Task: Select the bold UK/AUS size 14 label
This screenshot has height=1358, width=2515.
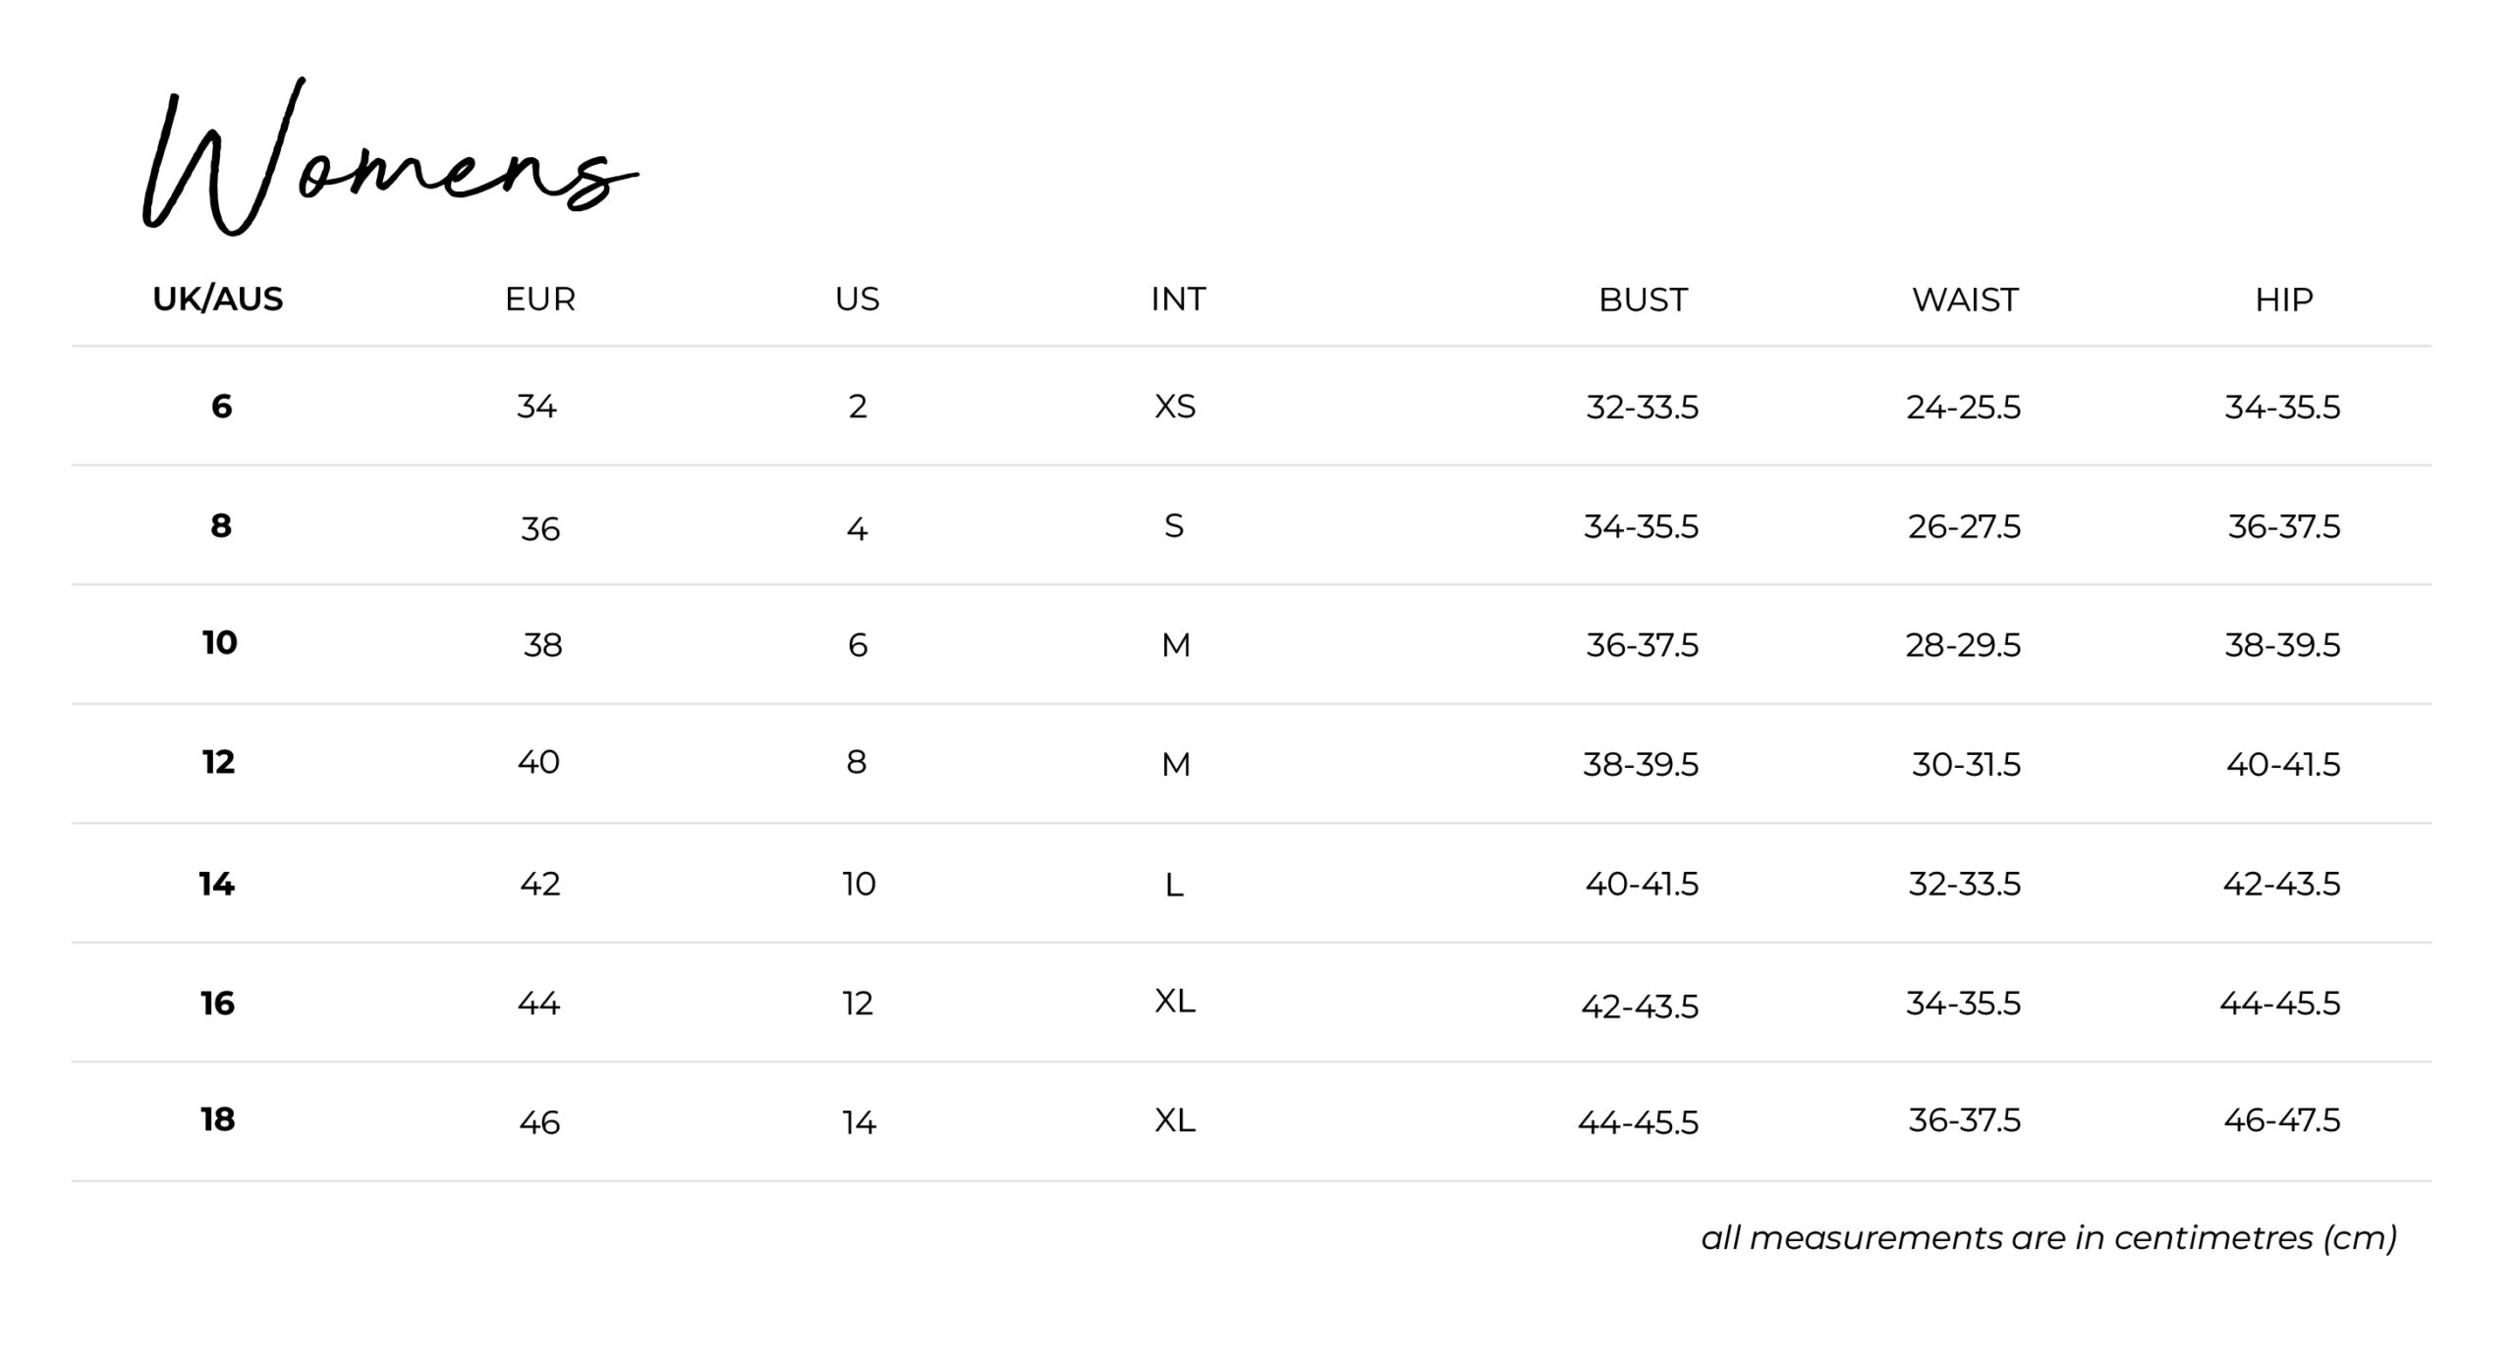Action: (x=217, y=884)
